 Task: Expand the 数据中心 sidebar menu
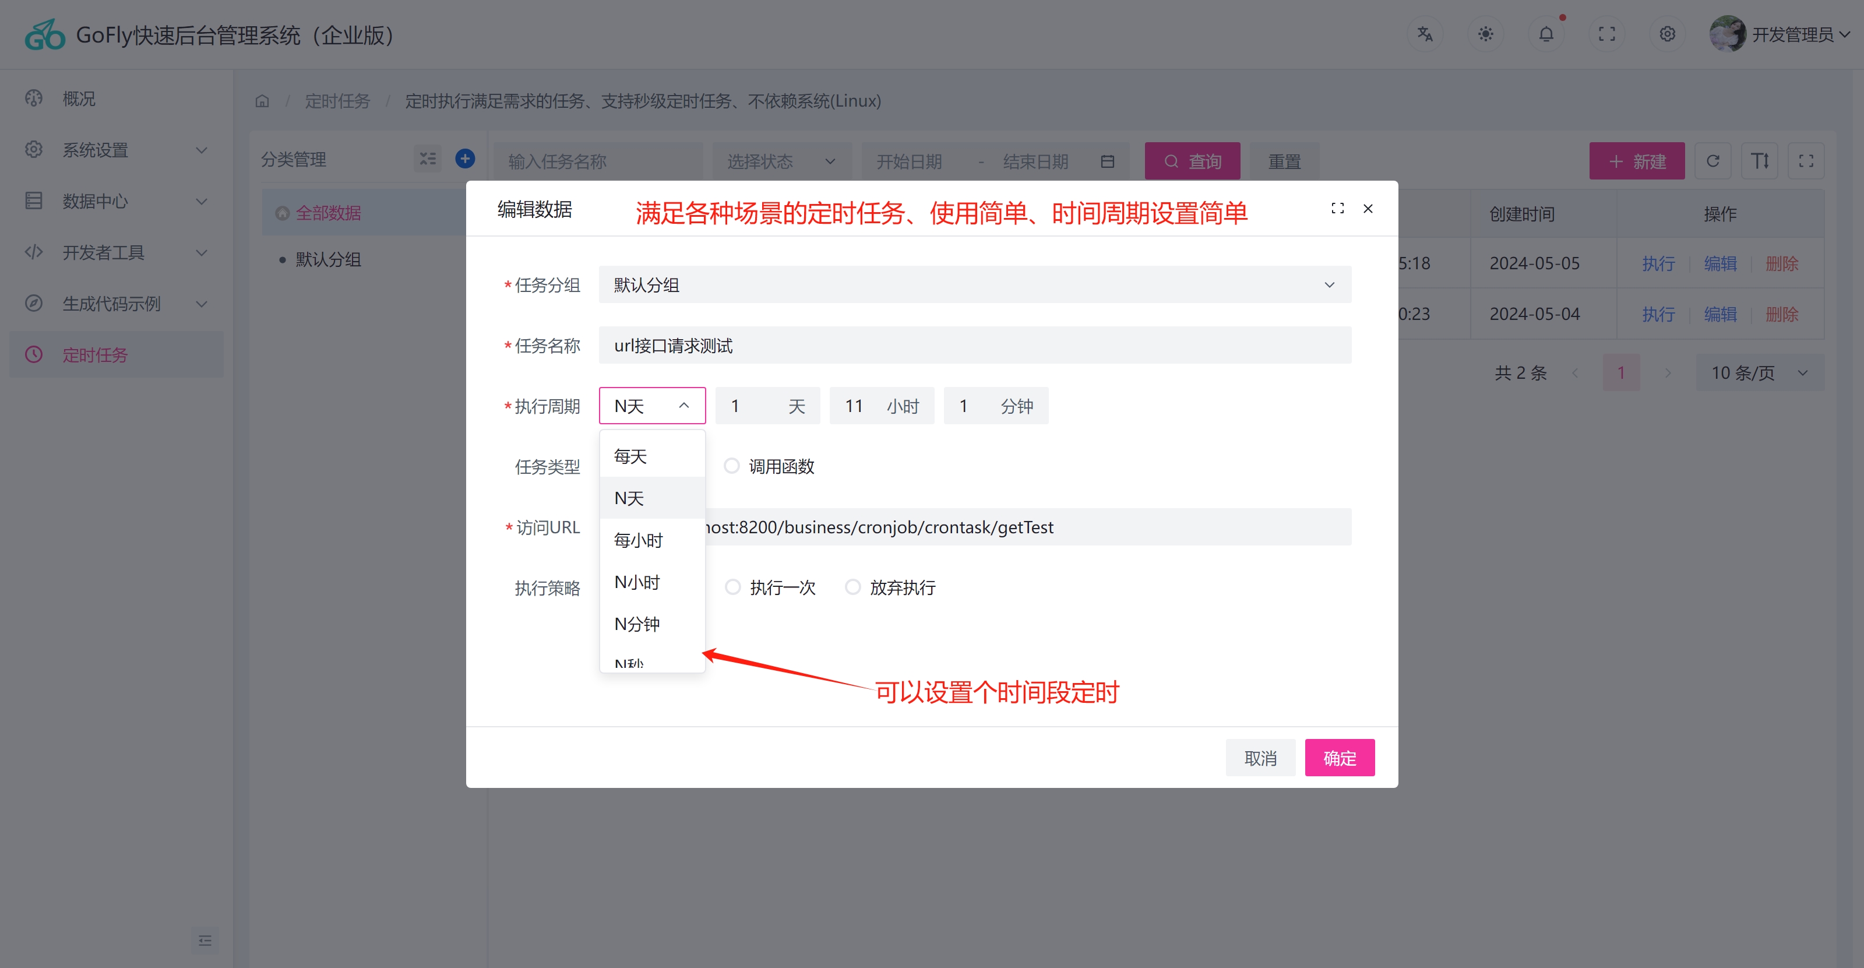click(116, 201)
